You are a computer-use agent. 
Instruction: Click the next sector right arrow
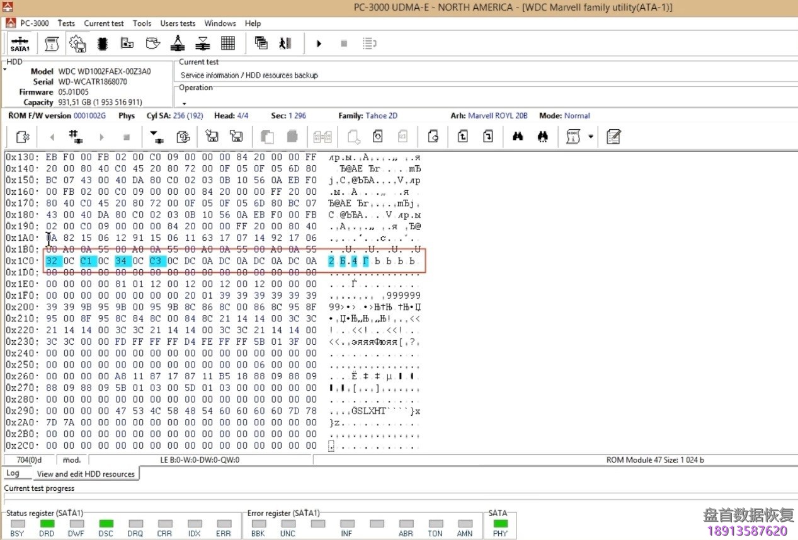(x=101, y=137)
